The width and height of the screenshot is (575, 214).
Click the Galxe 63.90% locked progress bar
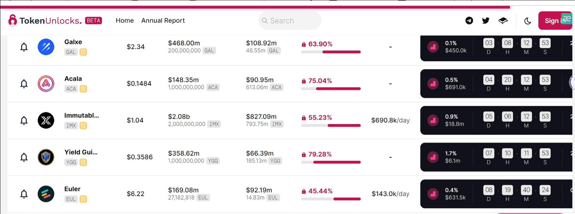click(x=331, y=52)
